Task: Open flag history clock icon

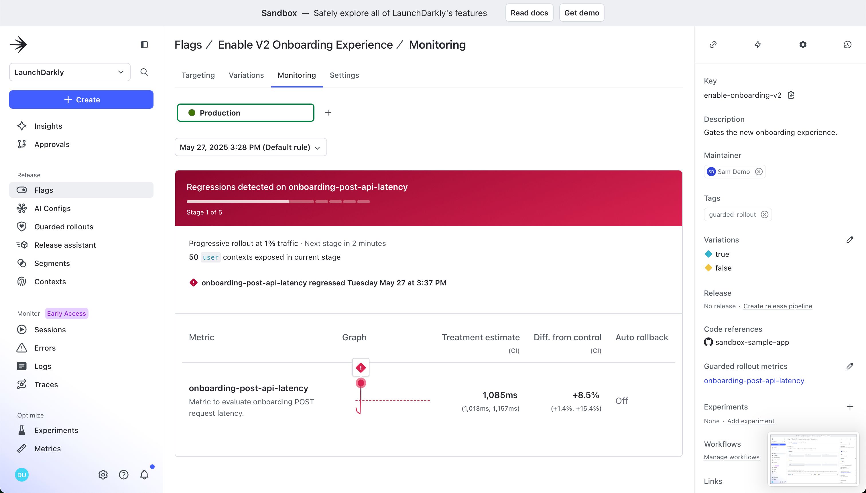Action: (848, 45)
